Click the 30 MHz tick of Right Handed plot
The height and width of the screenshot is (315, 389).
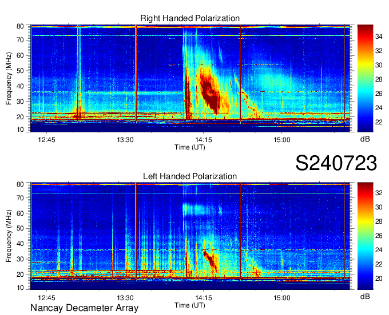pyautogui.click(x=20, y=102)
